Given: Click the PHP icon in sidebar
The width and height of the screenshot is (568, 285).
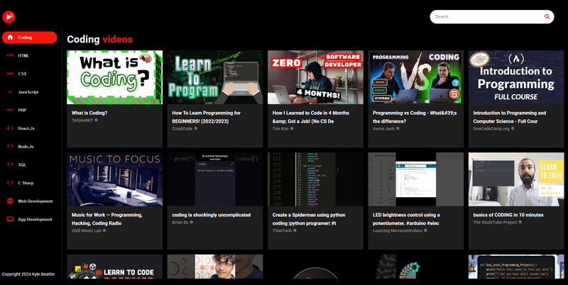Looking at the screenshot, I should tap(10, 110).
